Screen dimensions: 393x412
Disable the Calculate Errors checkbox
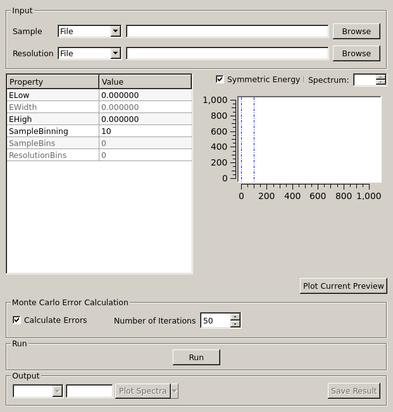16,320
